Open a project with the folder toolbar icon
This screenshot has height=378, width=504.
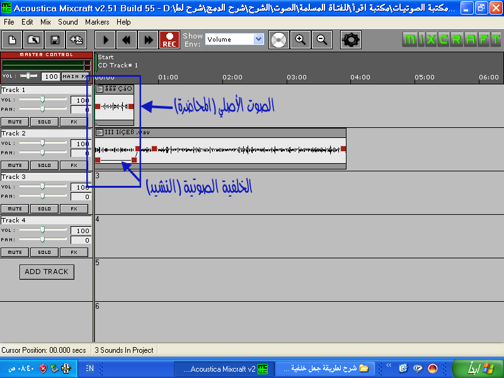pos(33,40)
